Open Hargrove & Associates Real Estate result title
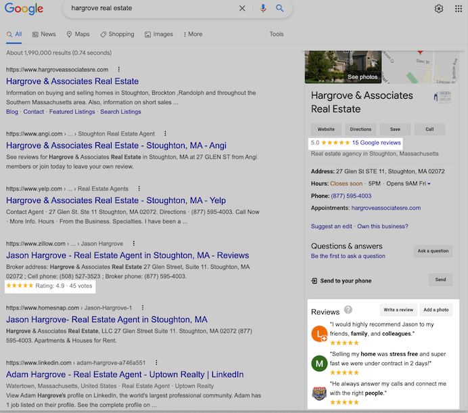468x413 pixels. (x=72, y=81)
